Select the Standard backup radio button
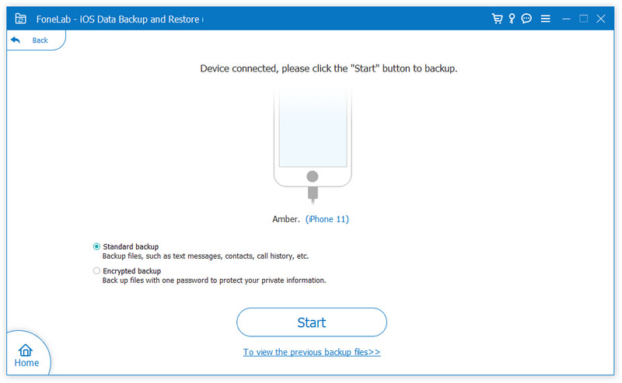 (96, 246)
